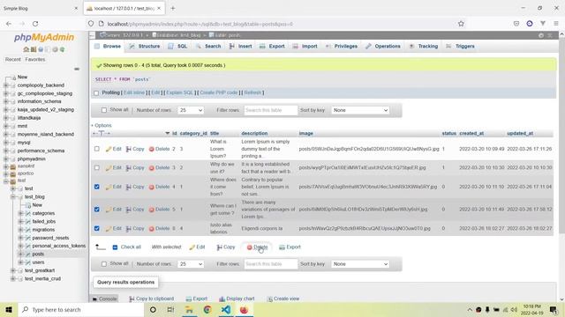Screen dimensions: 565x317
Task: Toggle upper Show all checkbox
Action: [104, 110]
